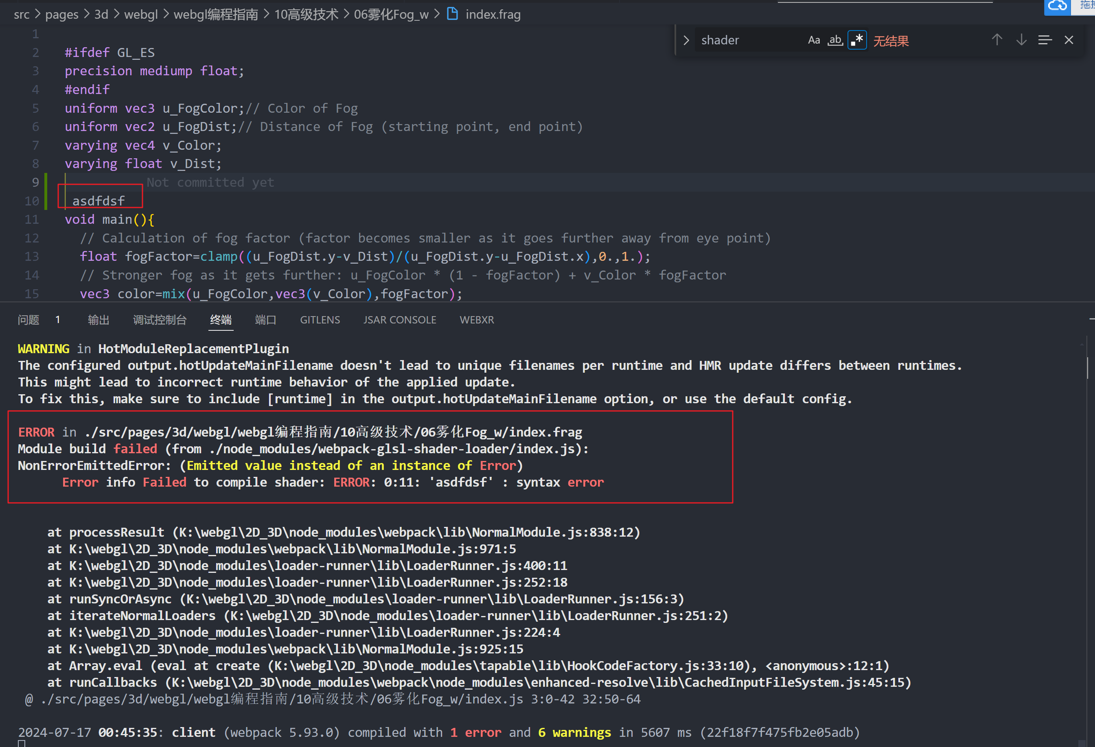Open the 问题 problems tab
Image resolution: width=1095 pixels, height=747 pixels.
(x=28, y=320)
